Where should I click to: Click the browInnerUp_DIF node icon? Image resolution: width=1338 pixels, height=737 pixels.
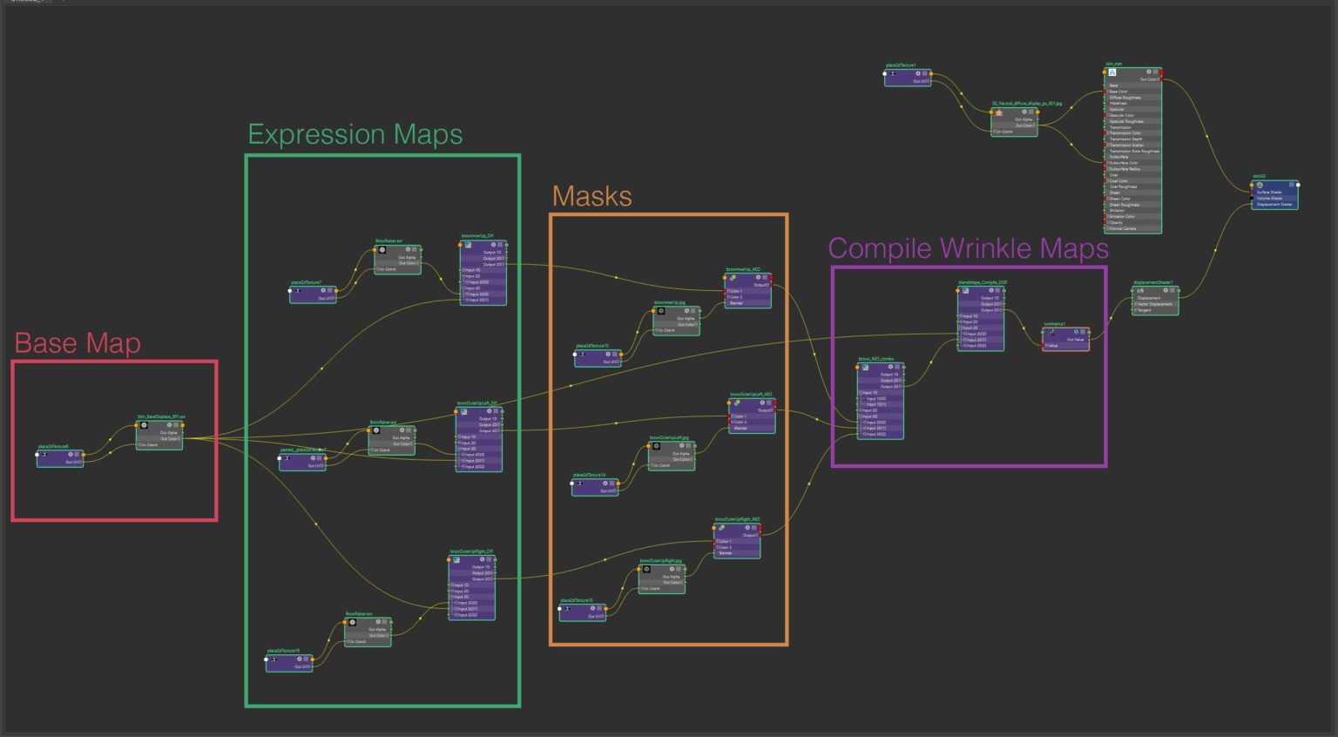(468, 245)
